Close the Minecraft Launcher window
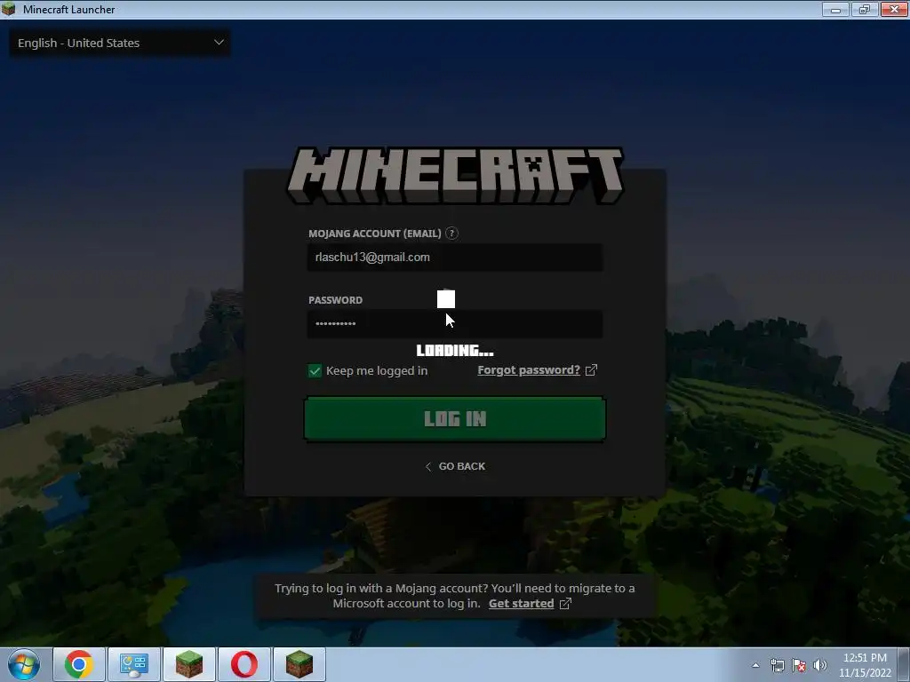Image resolution: width=910 pixels, height=682 pixels. pos(894,9)
